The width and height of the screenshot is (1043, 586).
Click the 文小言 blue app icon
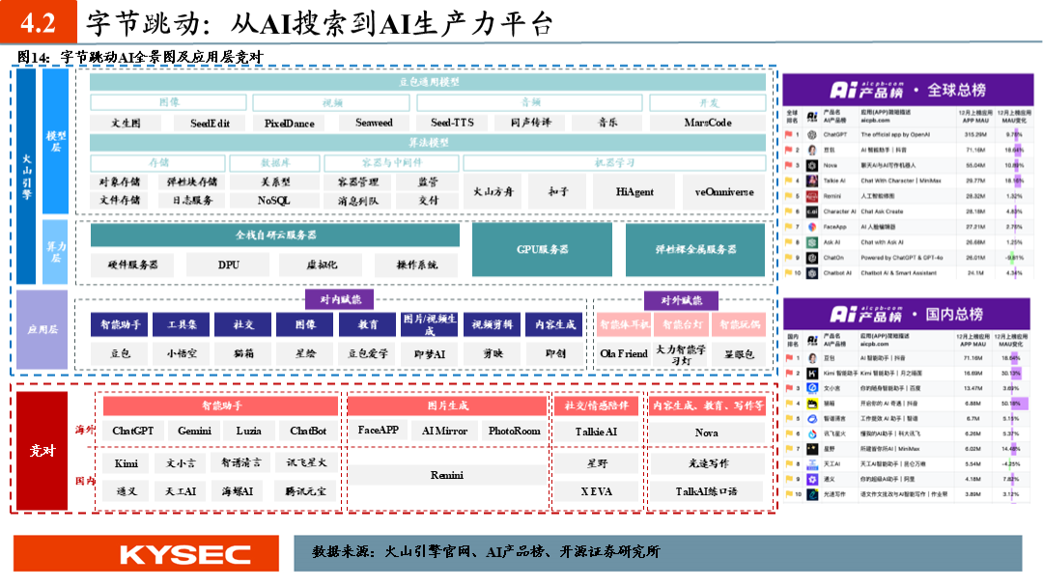[x=812, y=388]
